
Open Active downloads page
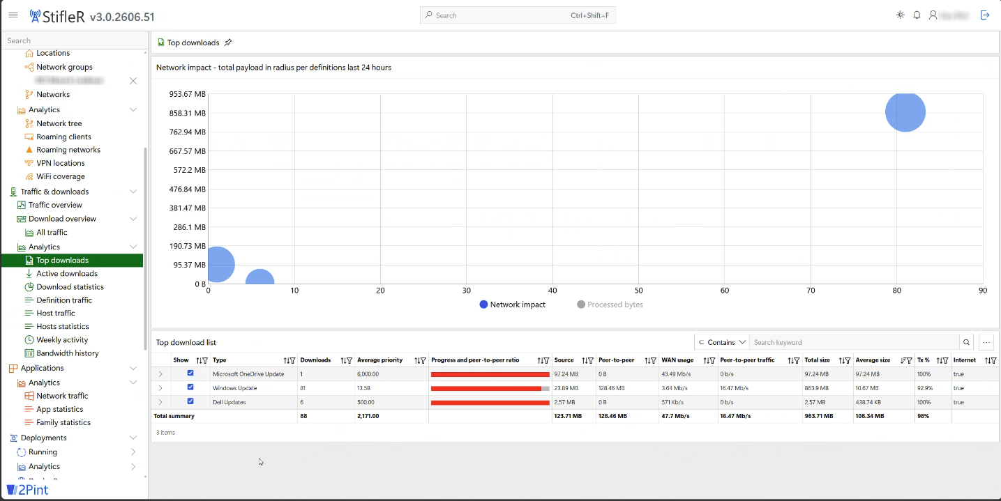[x=67, y=273]
